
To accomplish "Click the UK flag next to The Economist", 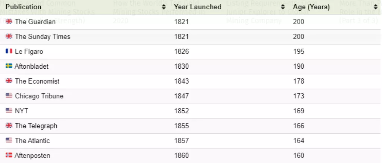I will coord(9,81).
